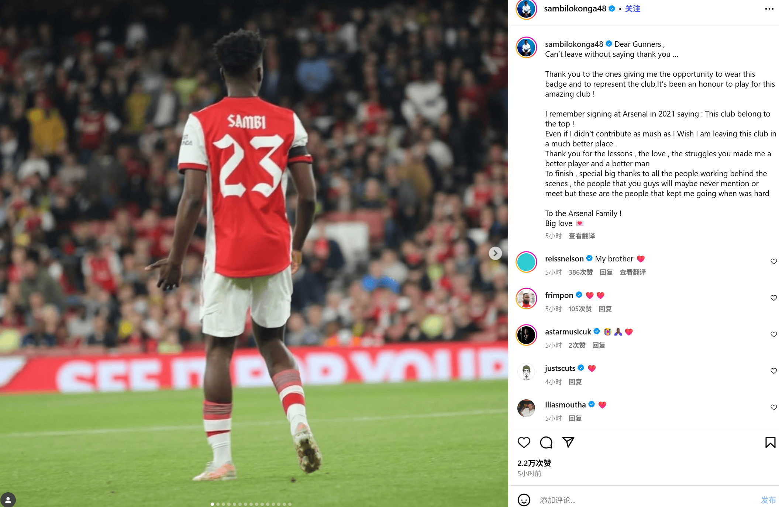The image size is (779, 507).
Task: Open reissnelson profile avatar
Action: pyautogui.click(x=526, y=262)
